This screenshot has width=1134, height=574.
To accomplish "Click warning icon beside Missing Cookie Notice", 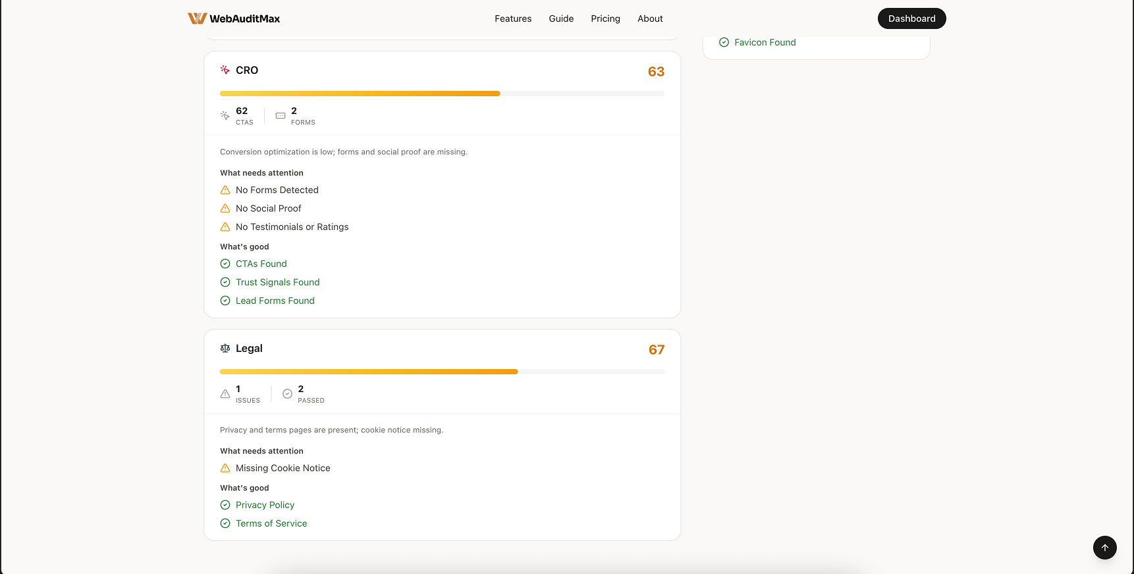I will pyautogui.click(x=225, y=468).
